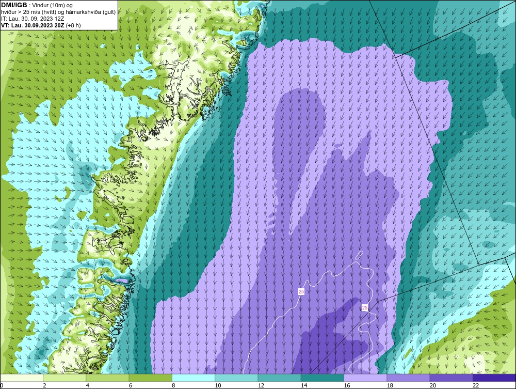Click the right '25' gust contour label
Viewport: 516px width, 389px height.
365,308
